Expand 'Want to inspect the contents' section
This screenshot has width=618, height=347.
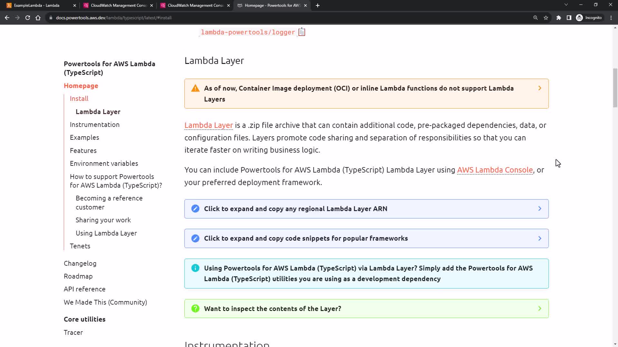(366, 309)
